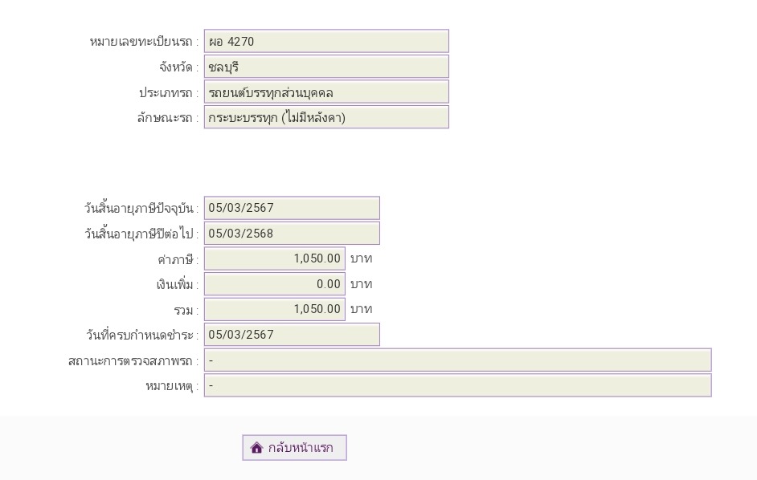Viewport: 757px width, 480px height.
Task: Click the province field showing ชลบุรี
Action: (326, 67)
